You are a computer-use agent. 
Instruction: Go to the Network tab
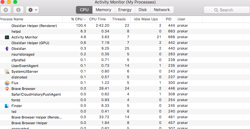point(162,10)
